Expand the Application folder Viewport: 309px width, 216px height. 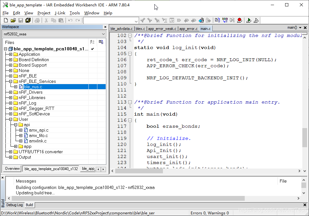[11, 54]
